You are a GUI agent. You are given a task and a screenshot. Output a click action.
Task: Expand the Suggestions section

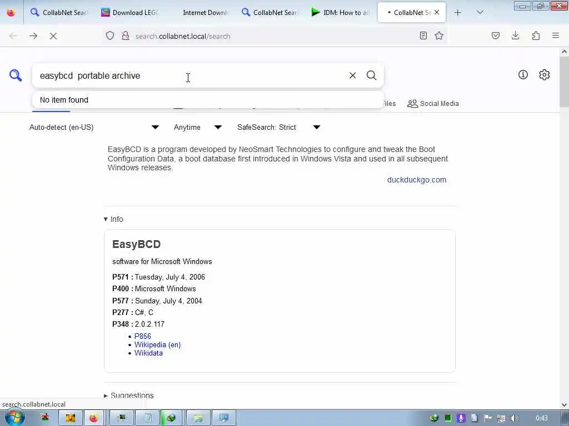coord(129,395)
